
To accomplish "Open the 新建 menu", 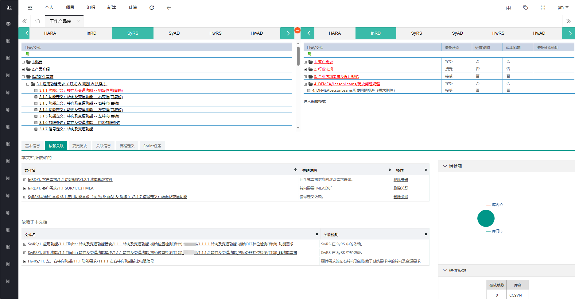I will (112, 7).
